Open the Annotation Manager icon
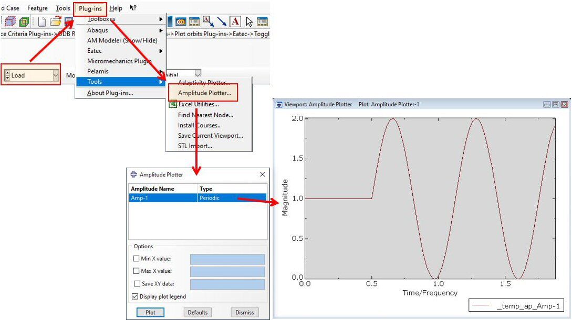This screenshot has width=572, height=320. 262,21
